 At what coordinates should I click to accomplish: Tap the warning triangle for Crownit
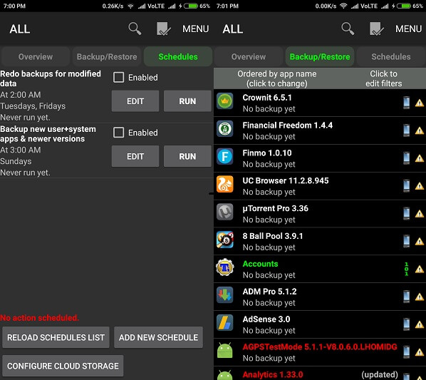419,103
